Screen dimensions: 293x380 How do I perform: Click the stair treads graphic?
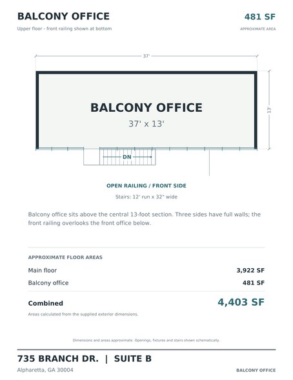point(128,157)
